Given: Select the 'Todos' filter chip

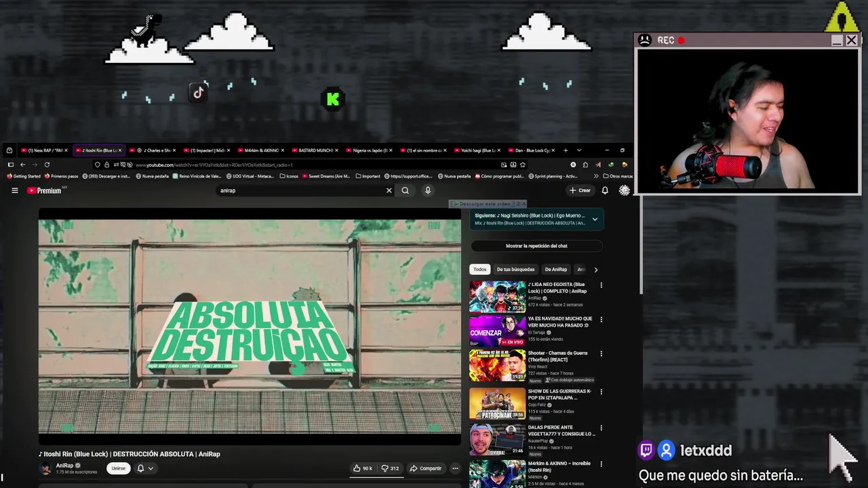Looking at the screenshot, I should pos(480,270).
